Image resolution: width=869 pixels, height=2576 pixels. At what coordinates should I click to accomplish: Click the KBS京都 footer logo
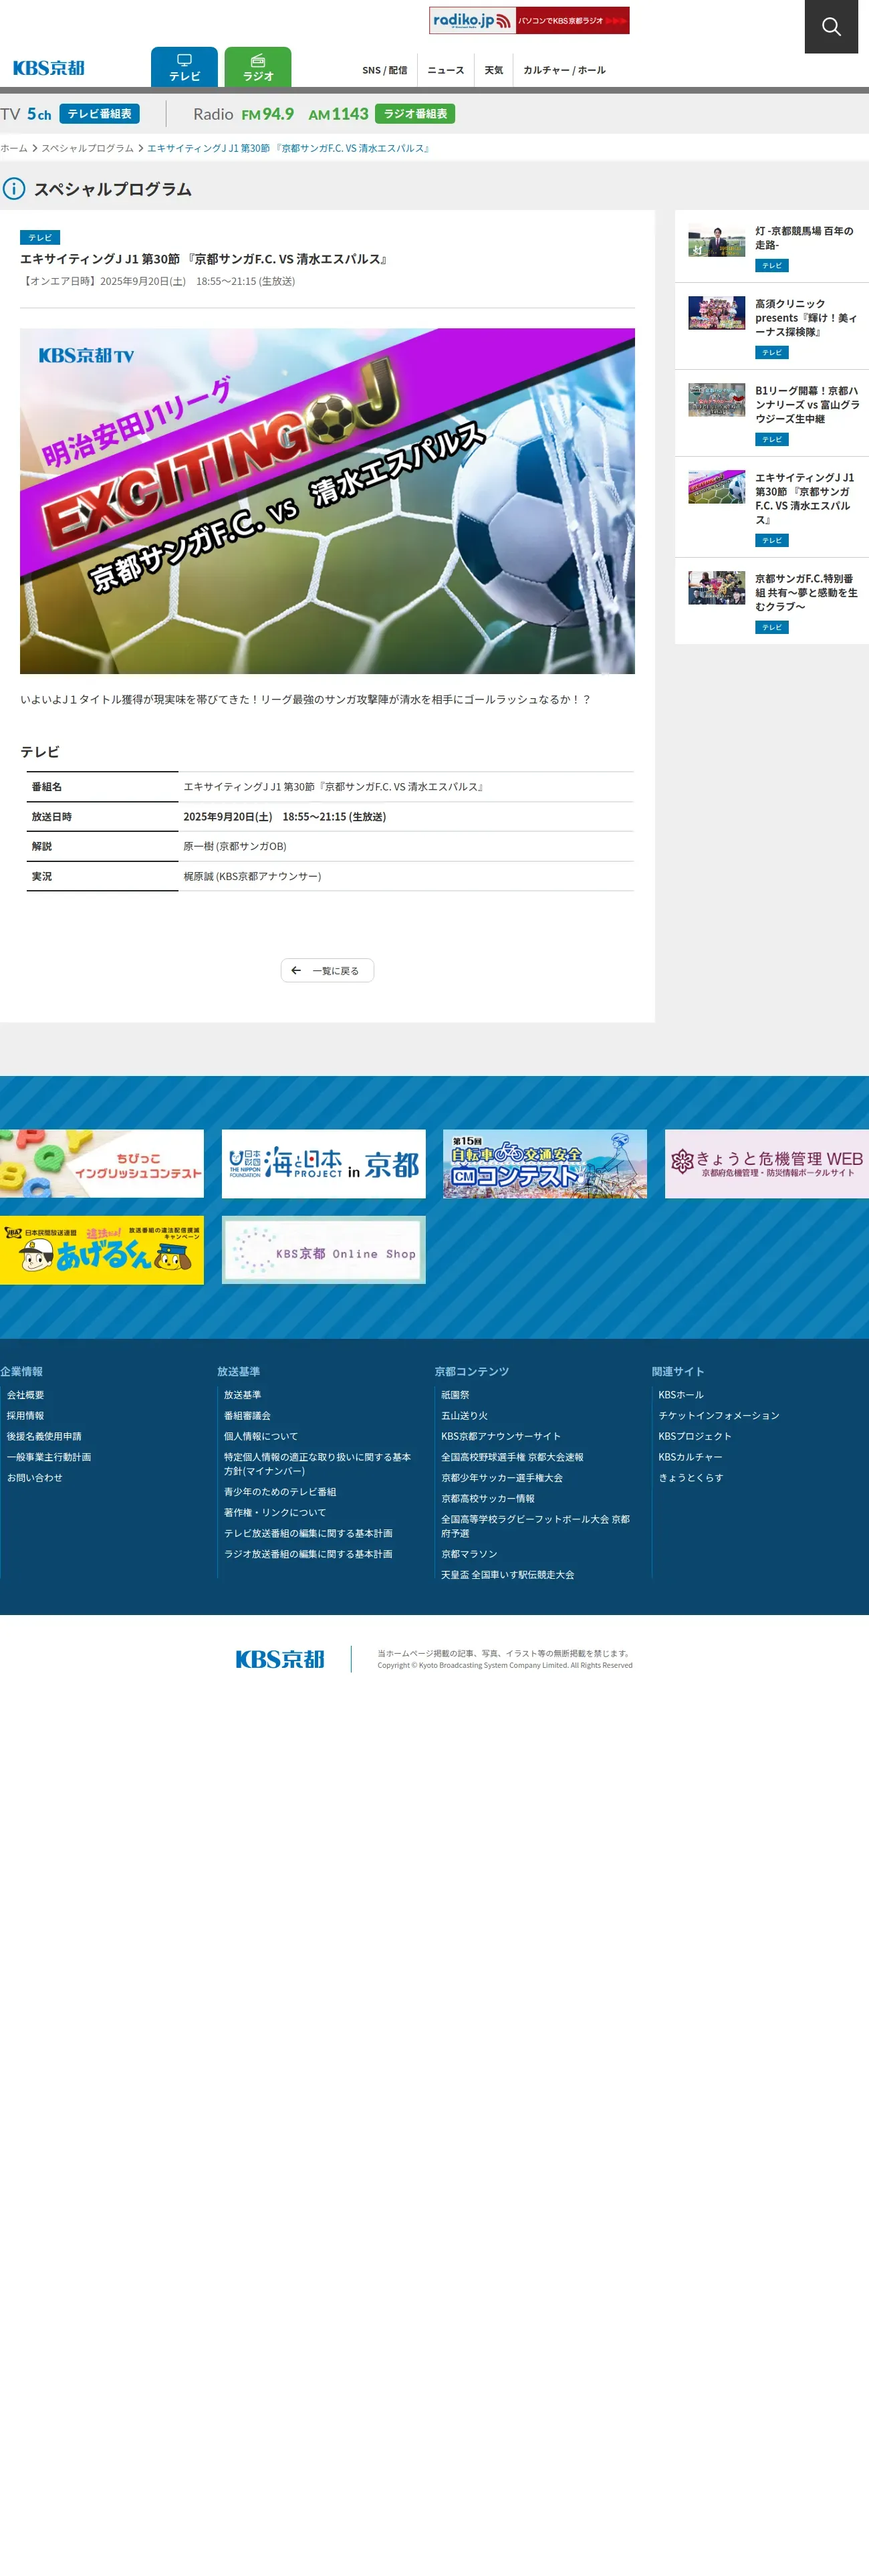point(280,1659)
